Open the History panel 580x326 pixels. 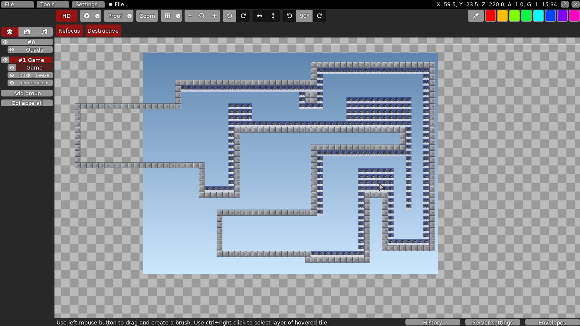(432, 322)
